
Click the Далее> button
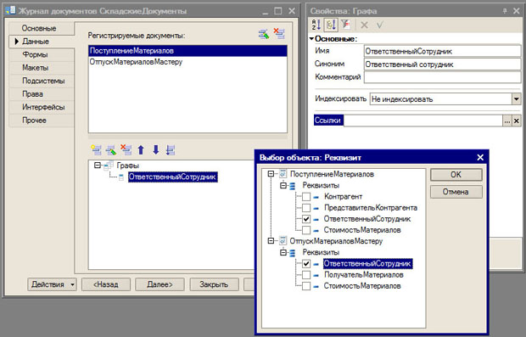(159, 284)
